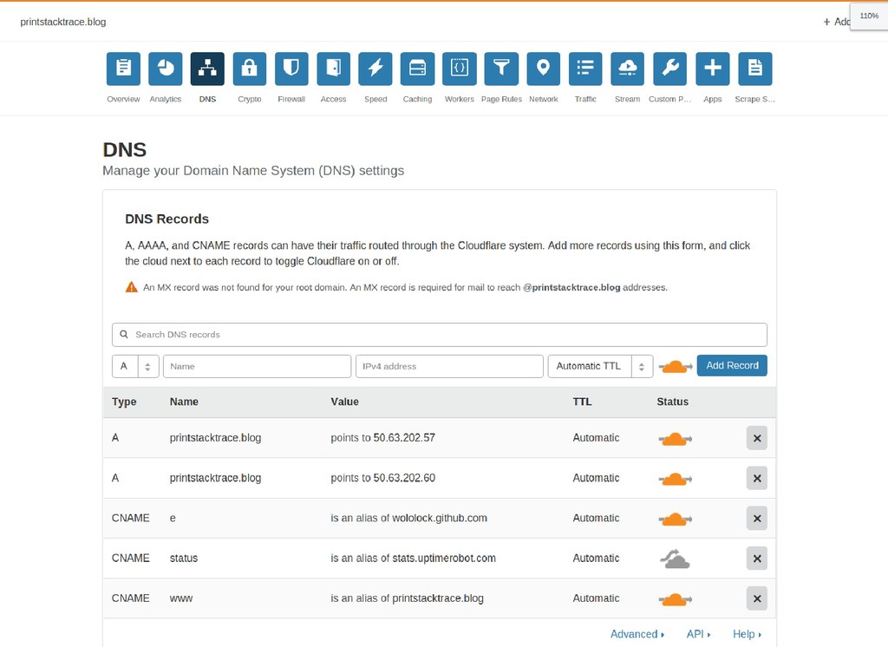Open the Custom Pages wrench icon

click(x=670, y=69)
